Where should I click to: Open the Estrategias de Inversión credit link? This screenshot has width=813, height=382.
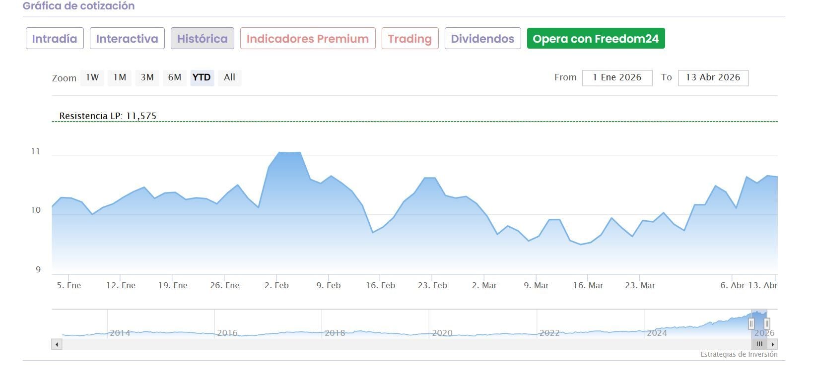[x=739, y=354]
